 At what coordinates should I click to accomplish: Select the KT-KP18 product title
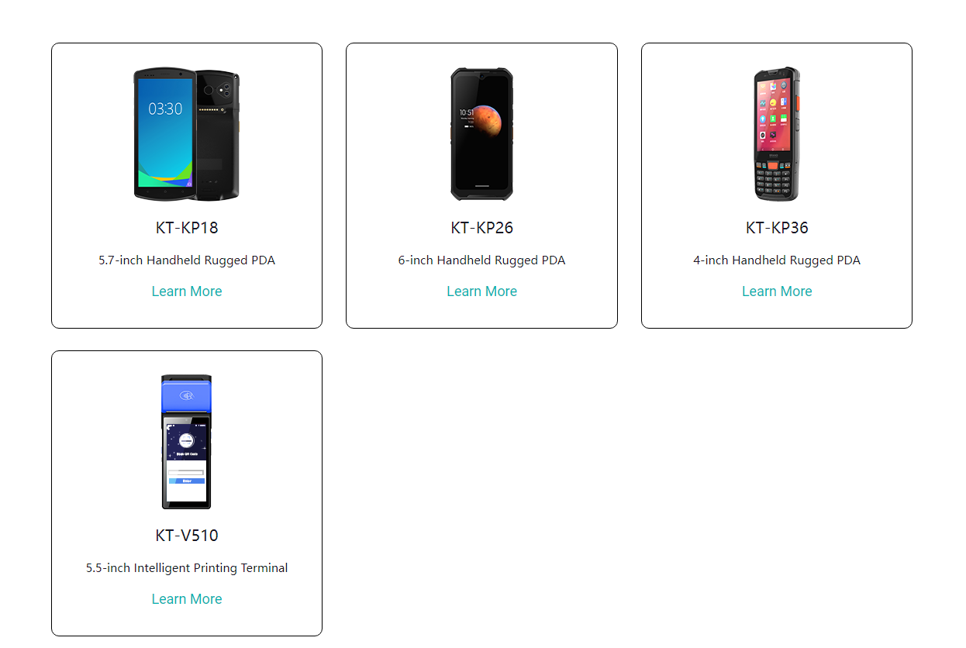coord(187,228)
